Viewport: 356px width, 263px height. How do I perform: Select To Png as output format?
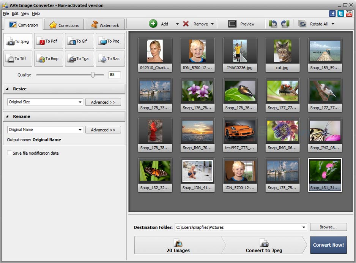(110, 41)
